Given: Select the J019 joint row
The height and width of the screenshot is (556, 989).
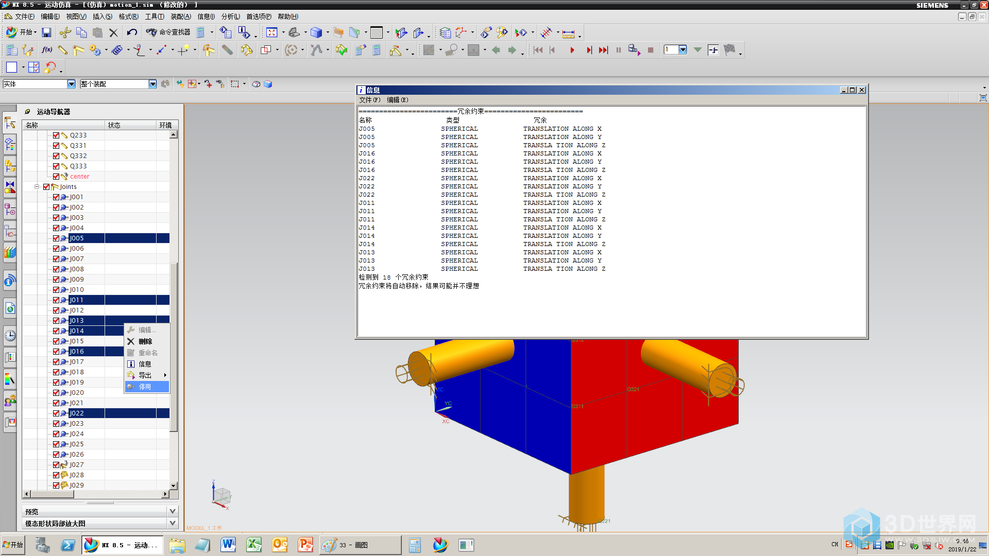Looking at the screenshot, I should tap(96, 383).
